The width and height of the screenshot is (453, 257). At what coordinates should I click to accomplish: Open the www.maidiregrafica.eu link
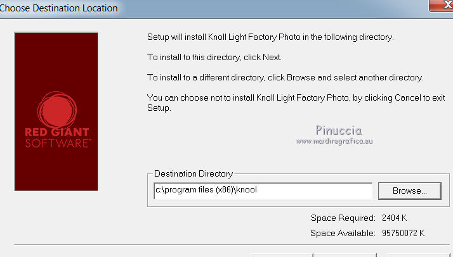[334, 141]
